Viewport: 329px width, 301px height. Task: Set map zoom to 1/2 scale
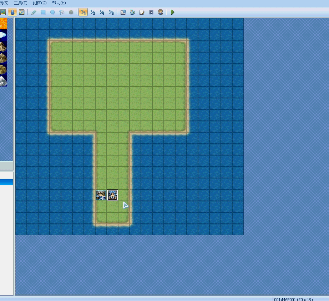click(x=93, y=12)
